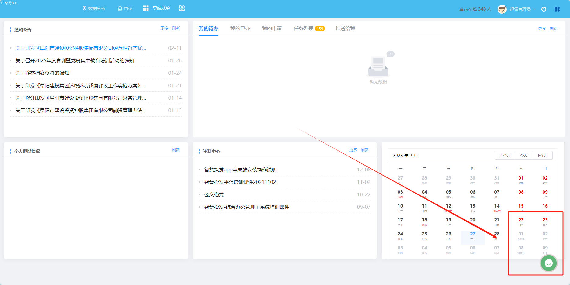Image resolution: width=570 pixels, height=285 pixels.
Task: Click the 数据分析 shield icon
Action: click(x=84, y=9)
